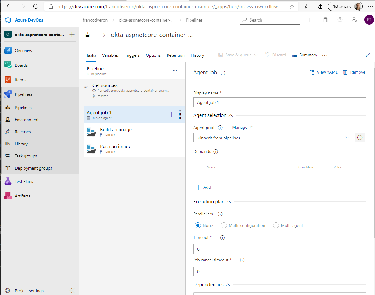375x295 pixels.
Task: Click the Azure DevOps logo icon
Action: pos(8,20)
